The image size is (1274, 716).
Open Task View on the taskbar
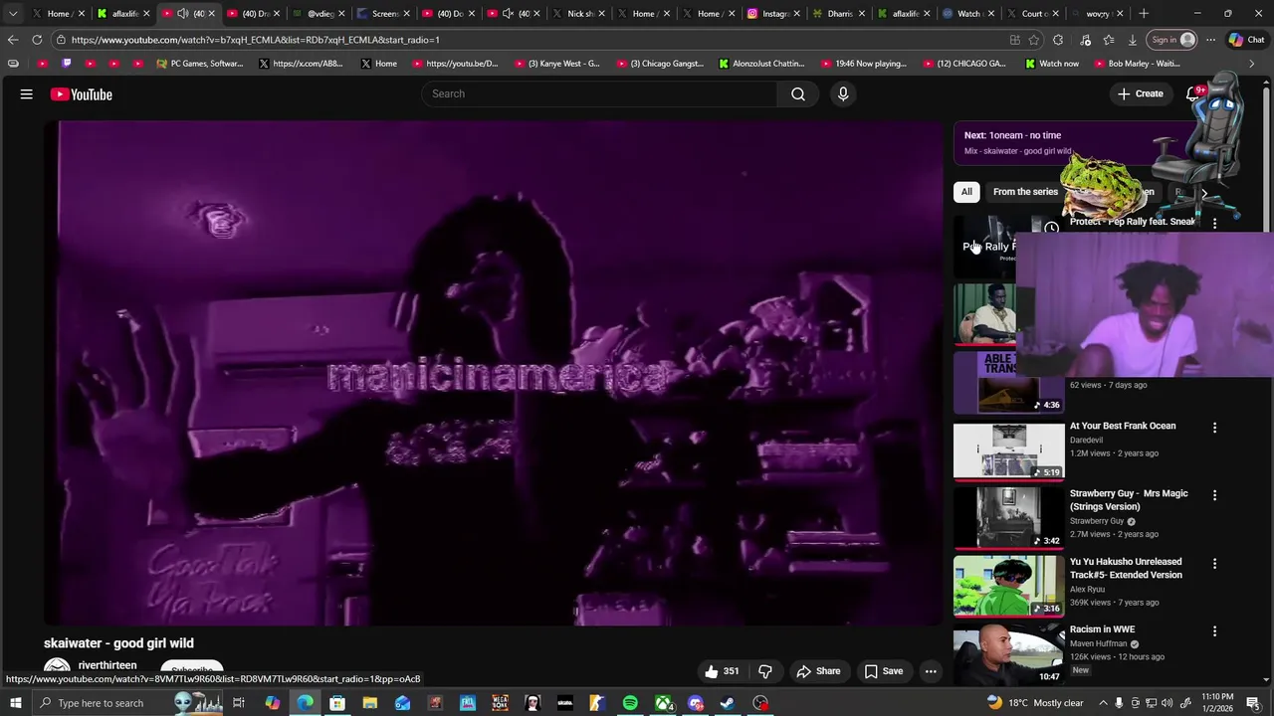[239, 703]
